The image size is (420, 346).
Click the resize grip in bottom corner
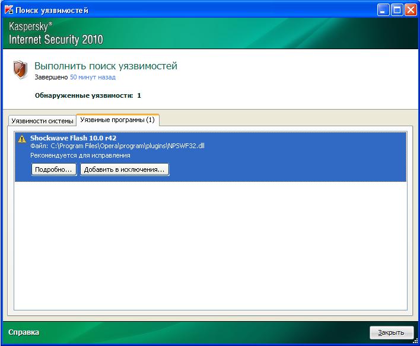pos(415,341)
